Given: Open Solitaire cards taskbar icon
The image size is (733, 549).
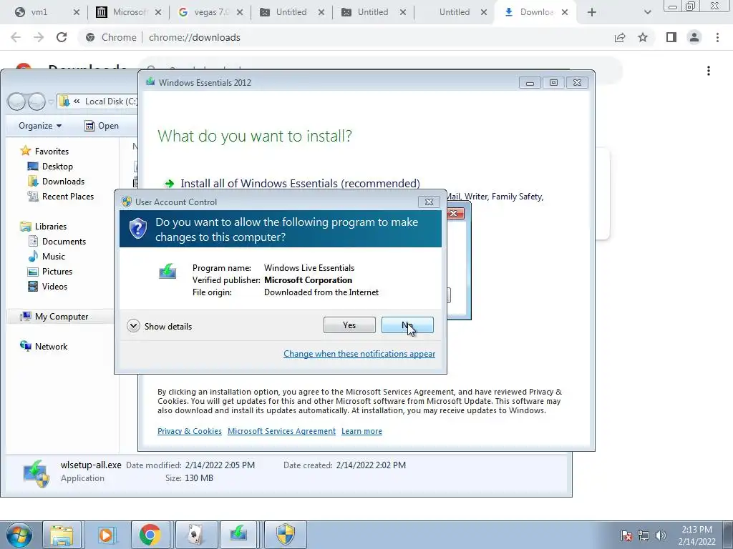Looking at the screenshot, I should tap(195, 535).
